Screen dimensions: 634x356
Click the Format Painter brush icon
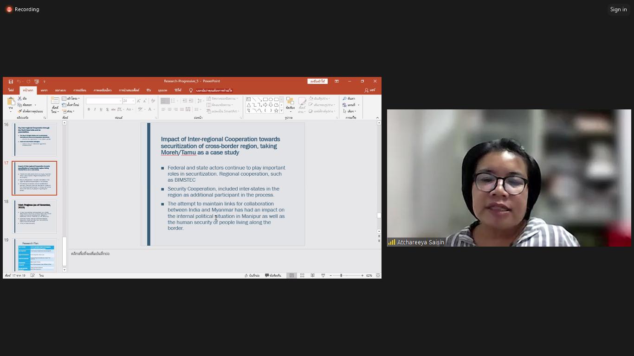pyautogui.click(x=20, y=111)
